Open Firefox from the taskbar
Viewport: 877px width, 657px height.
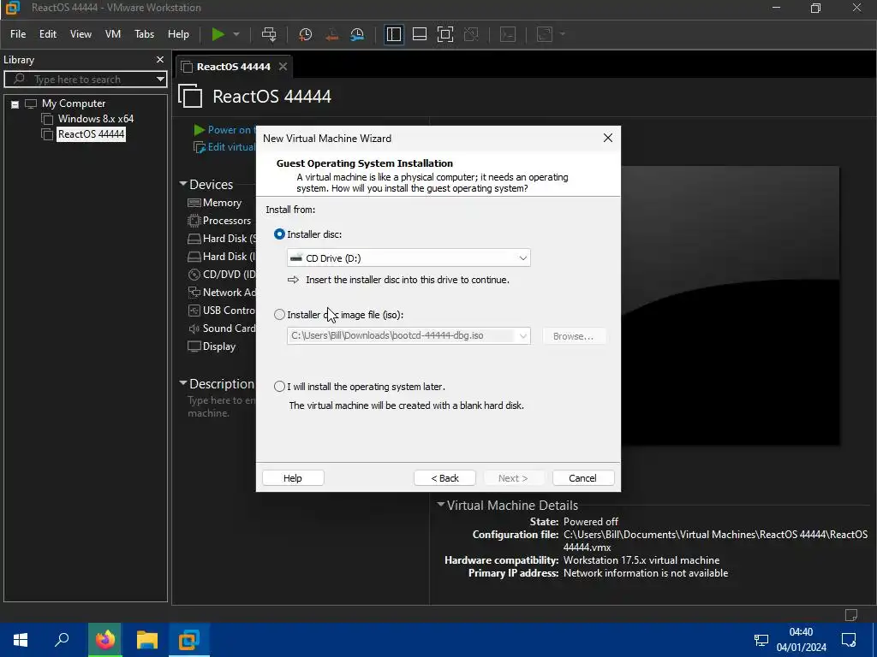click(x=104, y=640)
